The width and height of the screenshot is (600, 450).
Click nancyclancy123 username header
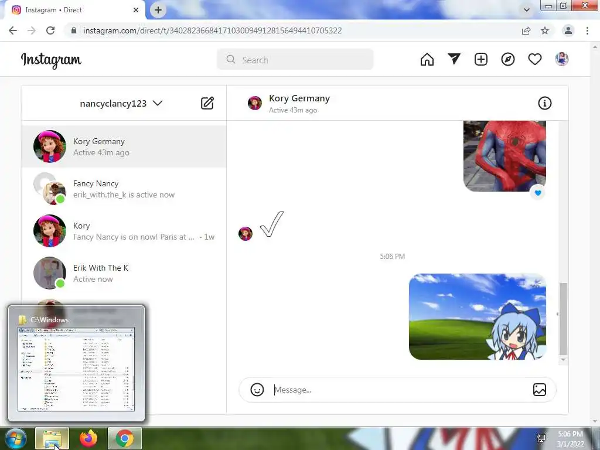point(113,103)
